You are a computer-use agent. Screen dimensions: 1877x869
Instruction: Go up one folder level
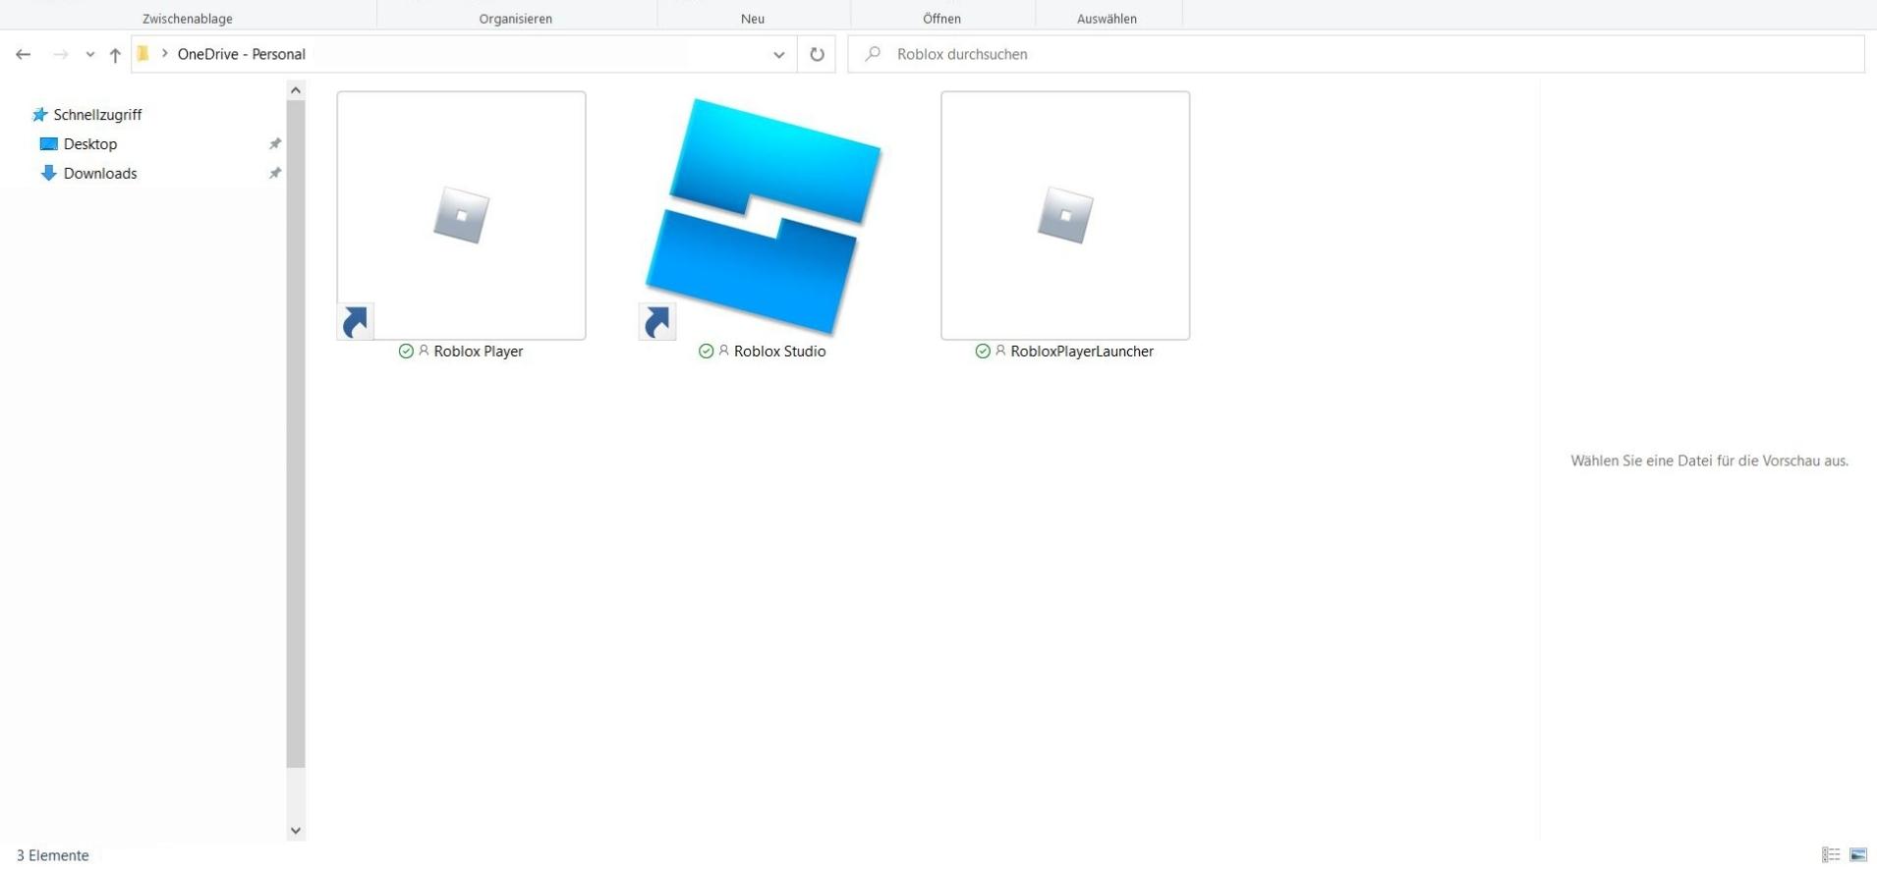click(115, 55)
